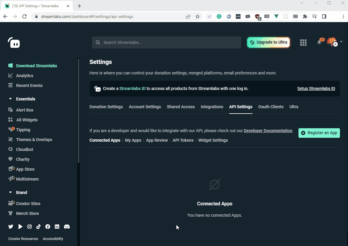This screenshot has height=246, width=348.
Task: Click the Twitter icon in sidebar
Action: coord(11,227)
